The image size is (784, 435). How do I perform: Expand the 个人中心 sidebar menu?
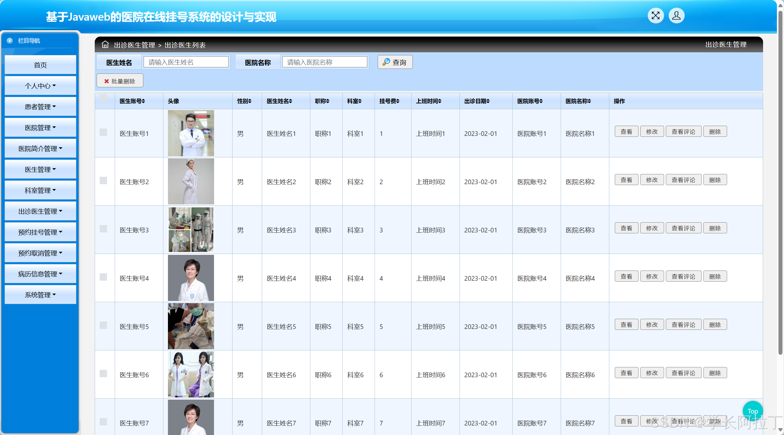(x=40, y=86)
